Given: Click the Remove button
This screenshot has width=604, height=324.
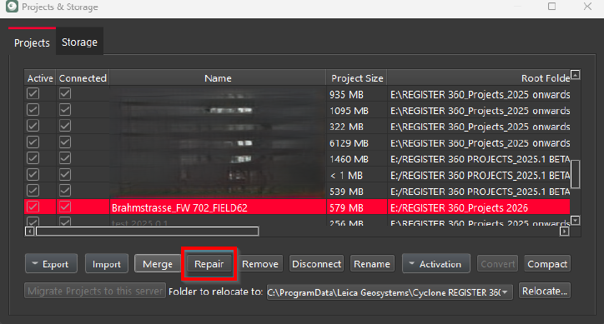Looking at the screenshot, I should point(260,264).
